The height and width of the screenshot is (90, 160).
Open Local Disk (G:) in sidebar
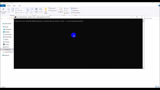(8, 52)
